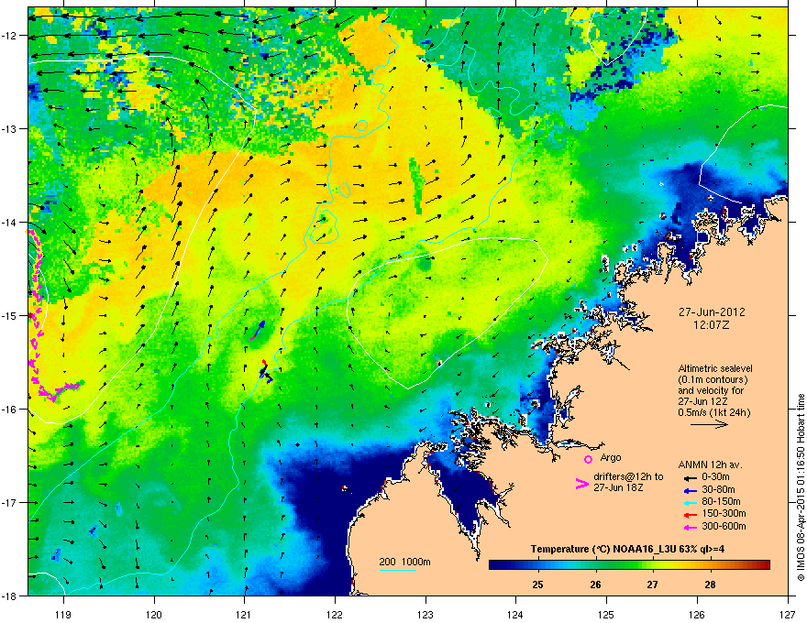Click the longitude axis label 120
The width and height of the screenshot is (807, 623).
[x=154, y=615]
